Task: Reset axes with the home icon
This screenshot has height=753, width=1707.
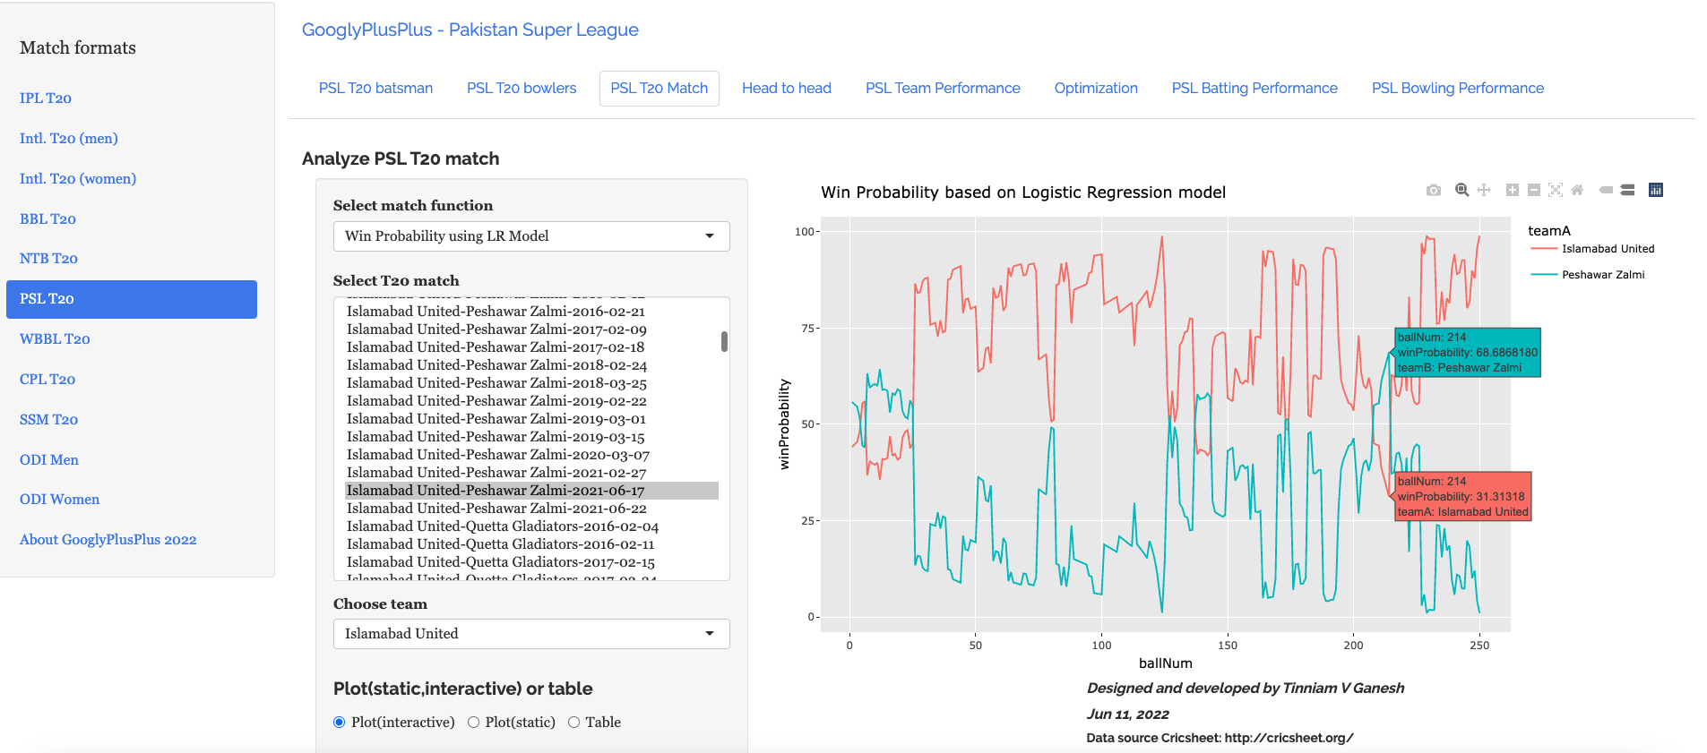Action: point(1577,190)
